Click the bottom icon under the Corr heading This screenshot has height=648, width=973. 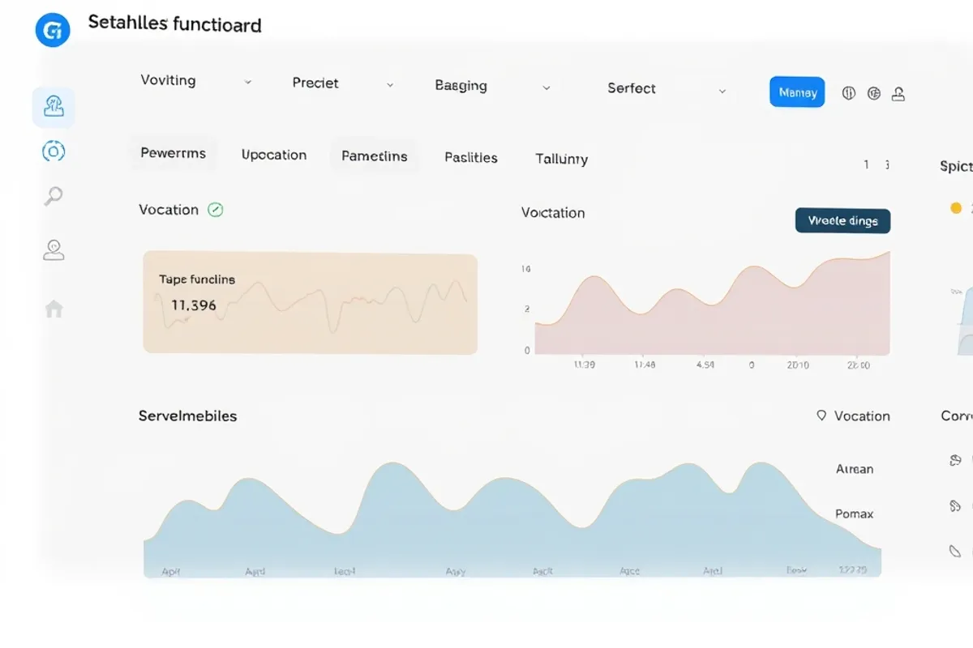pos(955,551)
